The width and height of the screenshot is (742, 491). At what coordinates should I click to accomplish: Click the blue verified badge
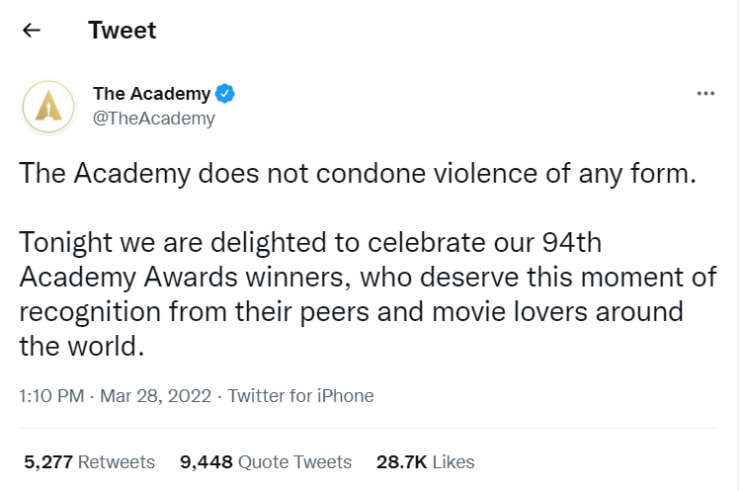click(225, 94)
